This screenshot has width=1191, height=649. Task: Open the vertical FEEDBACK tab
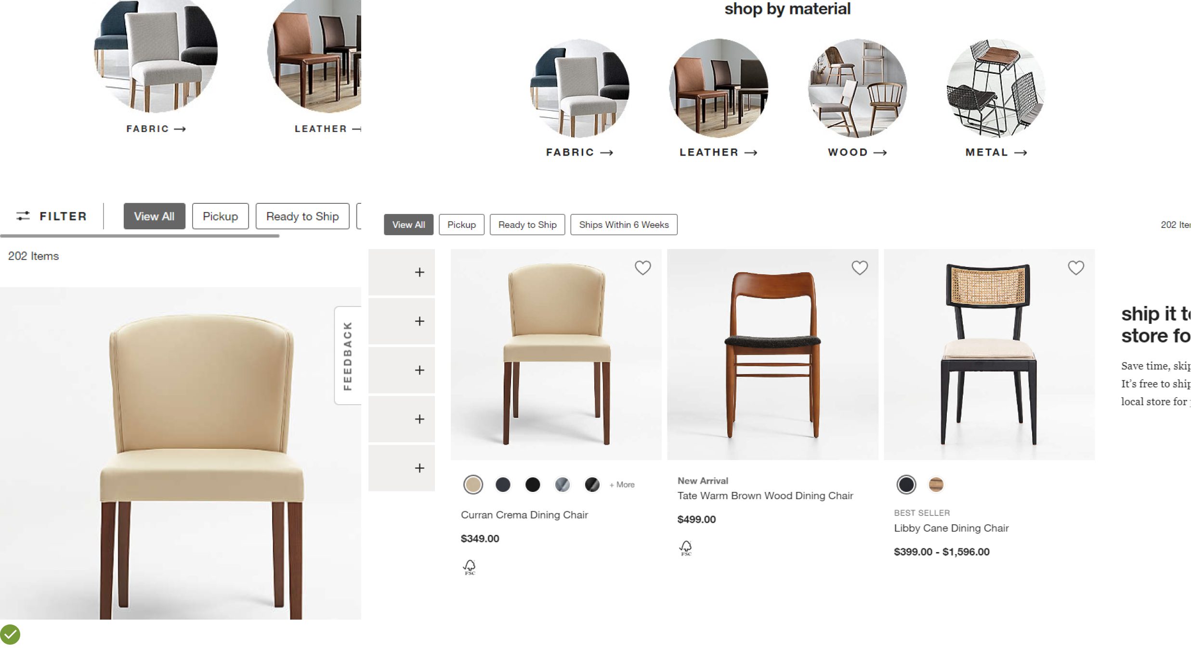(x=348, y=356)
